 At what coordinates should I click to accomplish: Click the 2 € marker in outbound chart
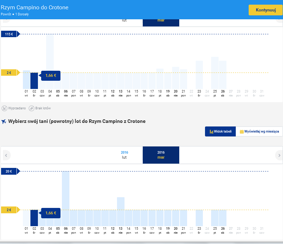pos(10,73)
